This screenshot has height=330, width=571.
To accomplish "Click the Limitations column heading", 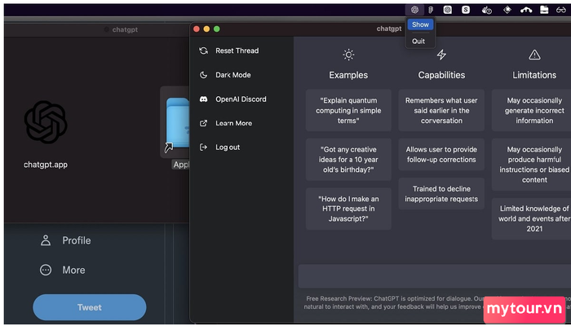I will [534, 75].
